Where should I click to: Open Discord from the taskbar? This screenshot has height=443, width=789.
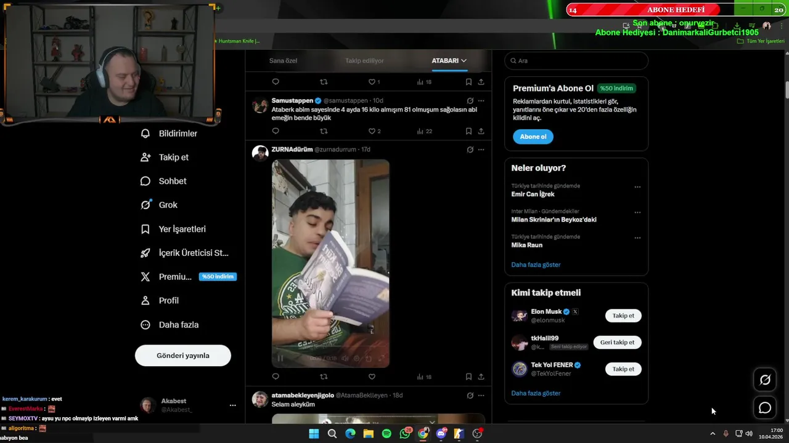[x=441, y=434]
